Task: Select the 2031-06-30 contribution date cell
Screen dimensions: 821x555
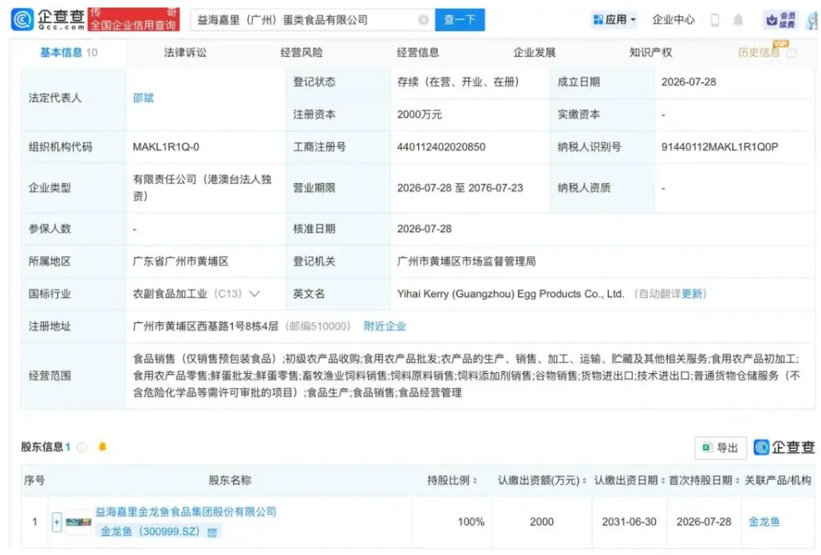Action: tap(629, 522)
